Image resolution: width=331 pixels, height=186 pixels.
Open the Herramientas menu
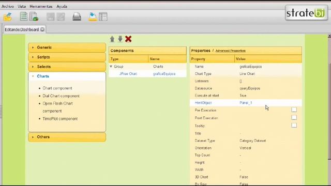pos(41,7)
